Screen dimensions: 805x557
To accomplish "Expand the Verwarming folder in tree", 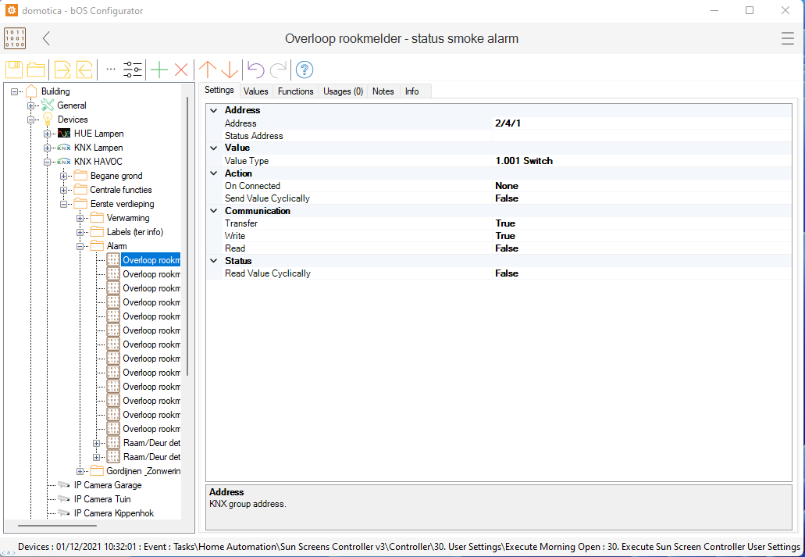I will pos(80,218).
